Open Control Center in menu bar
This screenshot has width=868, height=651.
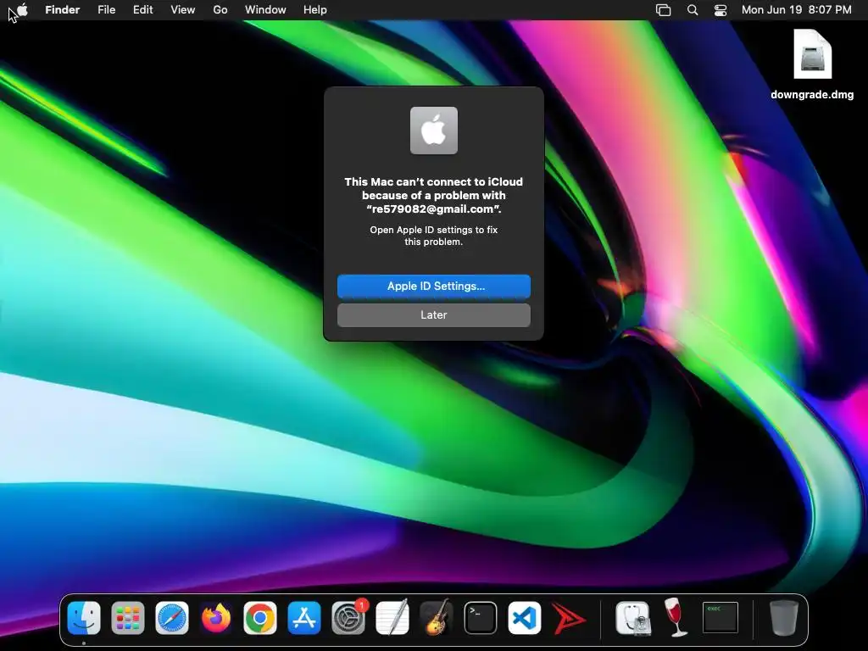click(x=721, y=10)
